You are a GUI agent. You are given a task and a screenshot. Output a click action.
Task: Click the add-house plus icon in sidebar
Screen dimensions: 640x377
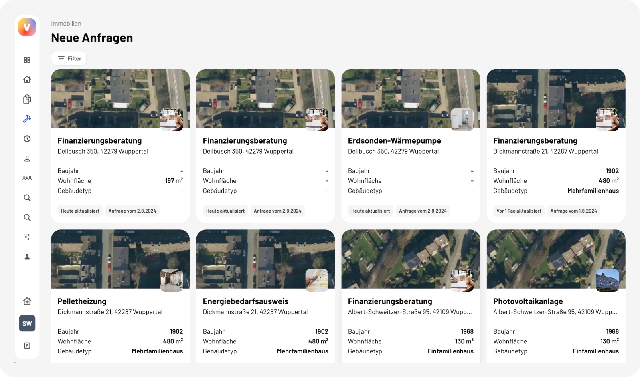pos(27,301)
